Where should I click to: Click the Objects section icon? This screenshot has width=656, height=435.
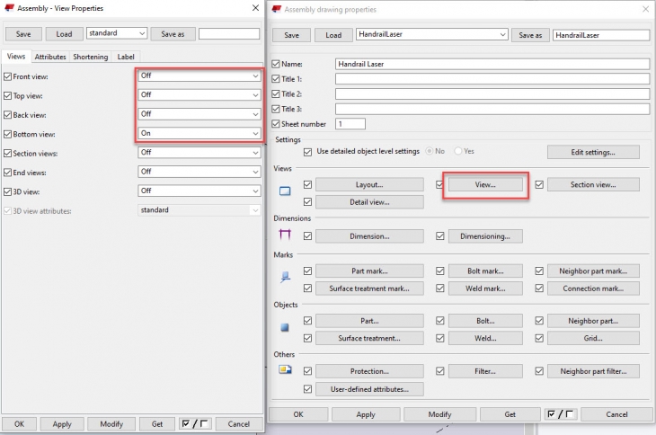click(285, 328)
